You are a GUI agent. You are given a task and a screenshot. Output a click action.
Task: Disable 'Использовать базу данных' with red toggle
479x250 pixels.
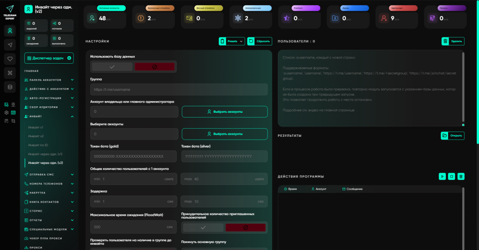point(154,67)
